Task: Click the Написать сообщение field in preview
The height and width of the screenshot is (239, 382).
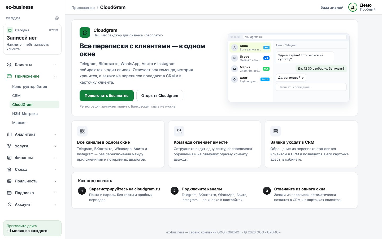Action: tap(311, 87)
